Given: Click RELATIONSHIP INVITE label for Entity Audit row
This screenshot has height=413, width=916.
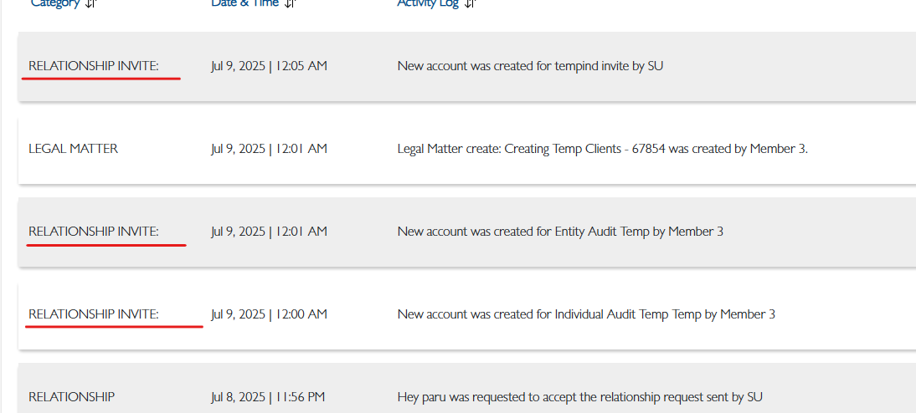Looking at the screenshot, I should coord(94,232).
